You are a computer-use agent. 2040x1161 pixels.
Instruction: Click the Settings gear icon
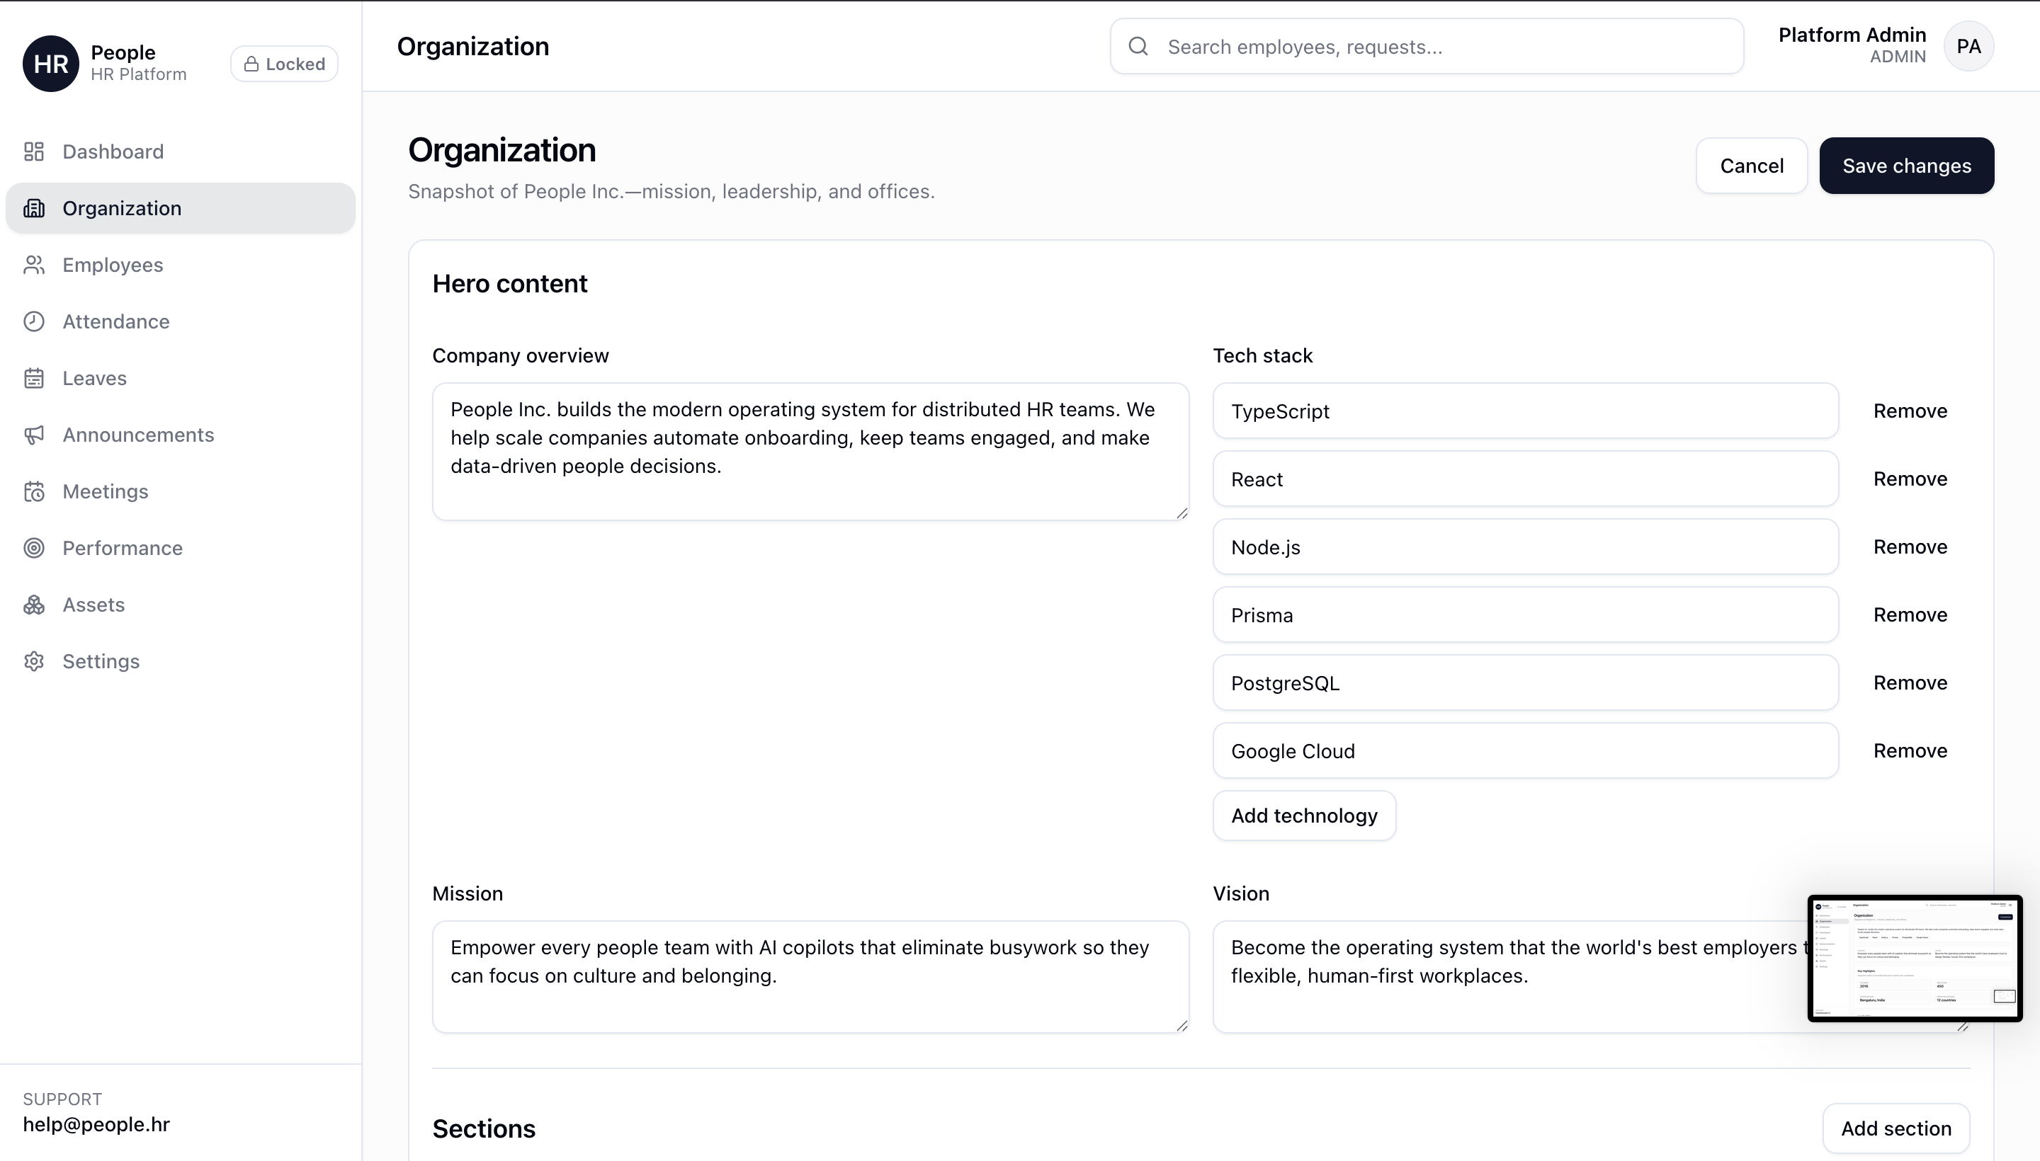tap(33, 661)
